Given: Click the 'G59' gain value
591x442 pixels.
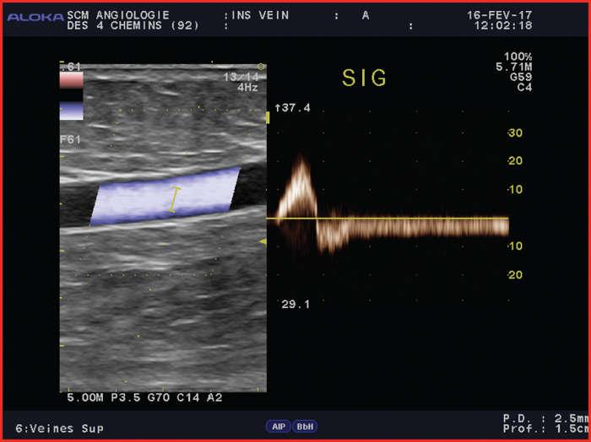Looking at the screenshot, I should point(521,77).
